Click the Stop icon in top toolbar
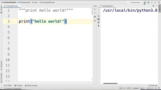 [155, 2]
